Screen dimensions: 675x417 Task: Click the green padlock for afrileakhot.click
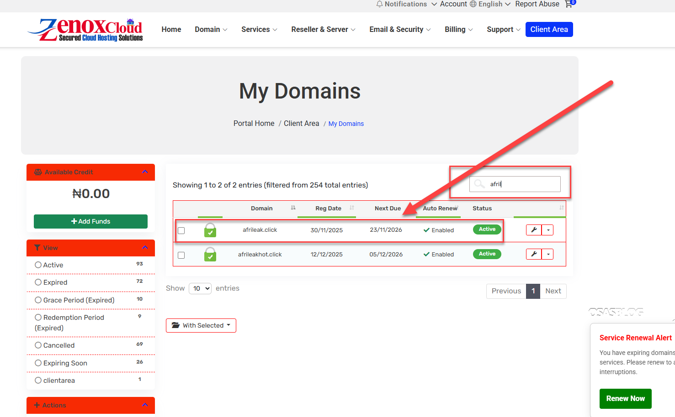coord(210,254)
